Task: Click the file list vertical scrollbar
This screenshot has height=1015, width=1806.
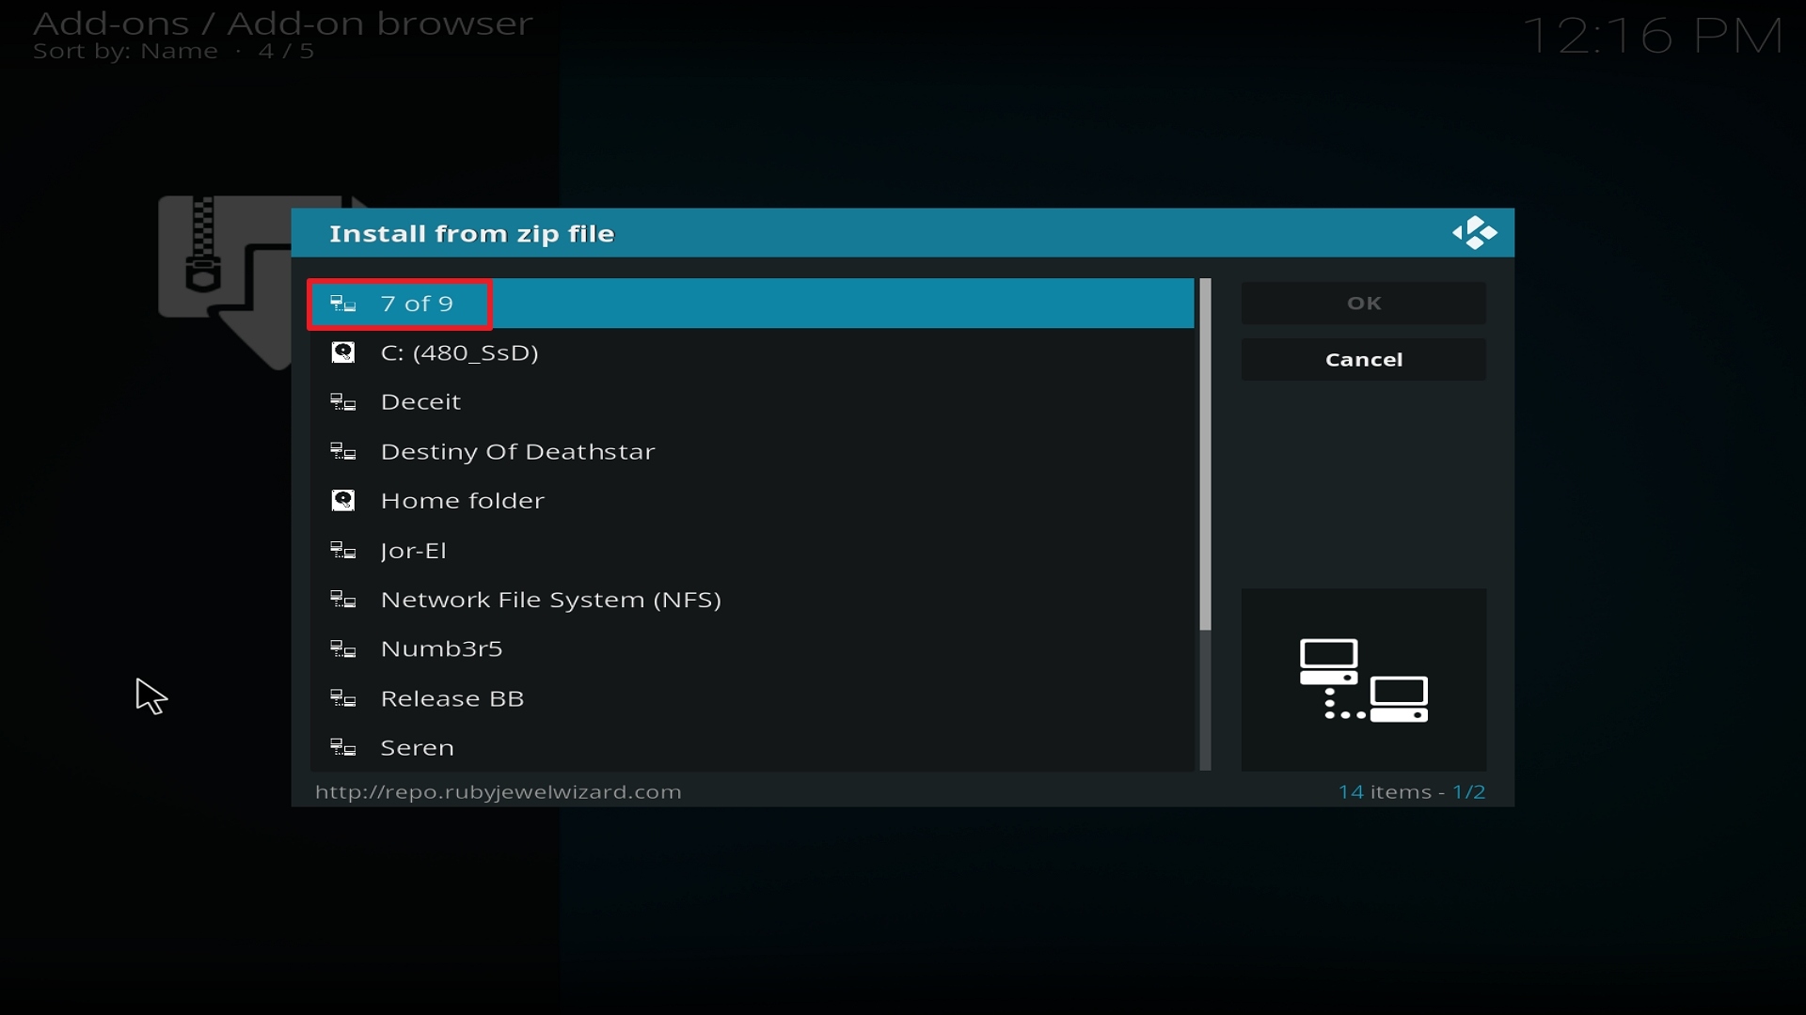Action: point(1205,524)
